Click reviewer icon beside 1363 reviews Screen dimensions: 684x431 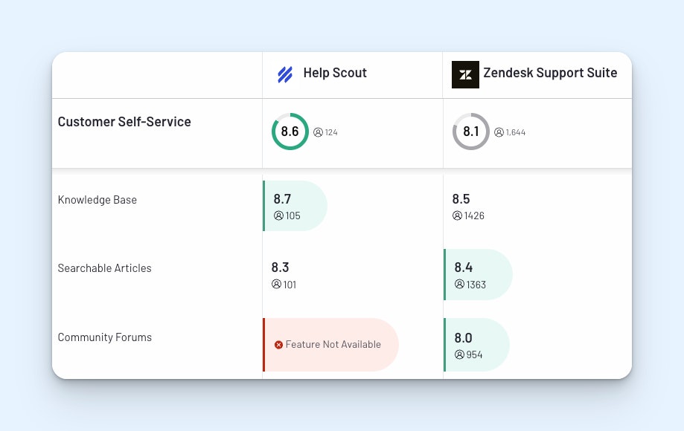[x=459, y=285]
